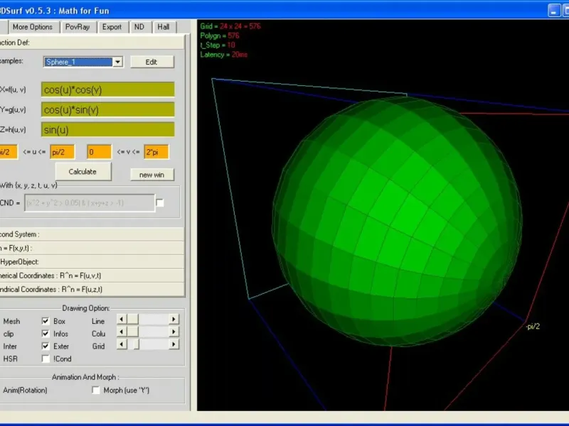569x426 pixels.
Task: Open the Sphere_1 examples dropdown
Action: 117,62
